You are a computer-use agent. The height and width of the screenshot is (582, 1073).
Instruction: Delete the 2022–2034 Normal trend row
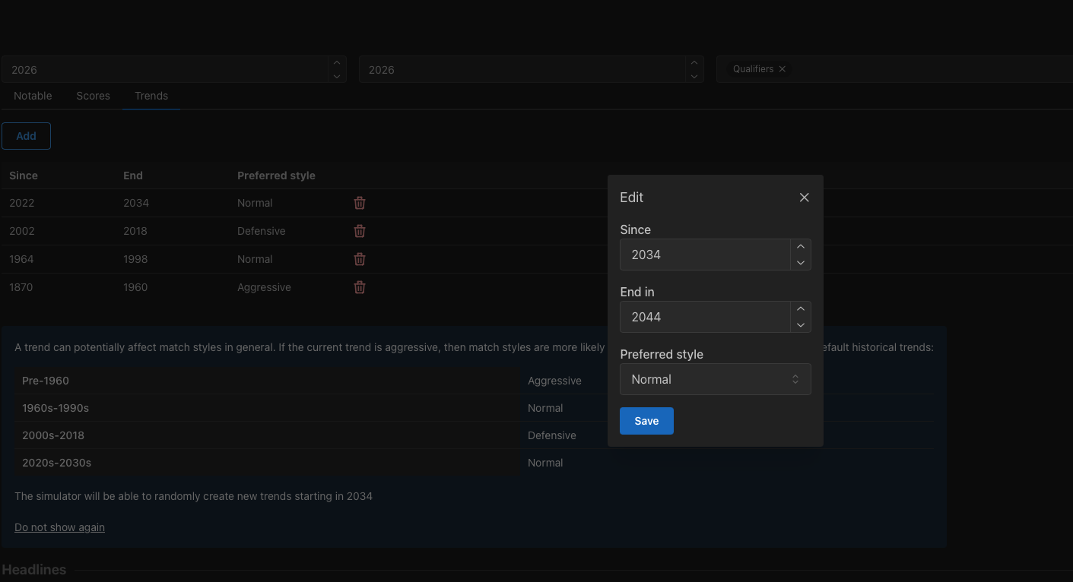360,203
